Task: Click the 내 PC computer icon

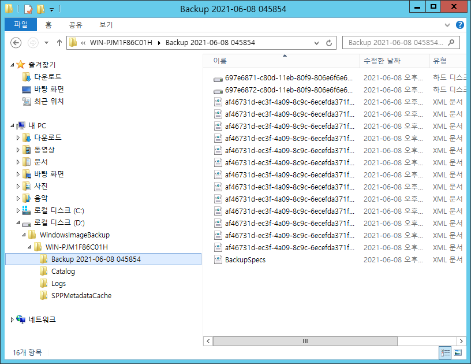Action: (x=21, y=125)
